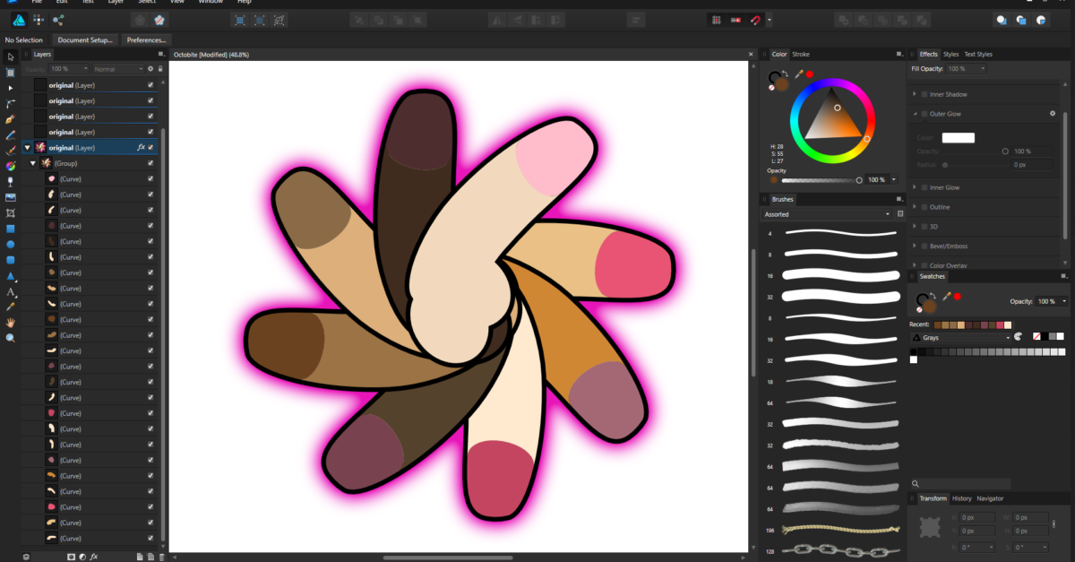Image resolution: width=1075 pixels, height=562 pixels.
Task: Open Preferences
Action: click(146, 39)
